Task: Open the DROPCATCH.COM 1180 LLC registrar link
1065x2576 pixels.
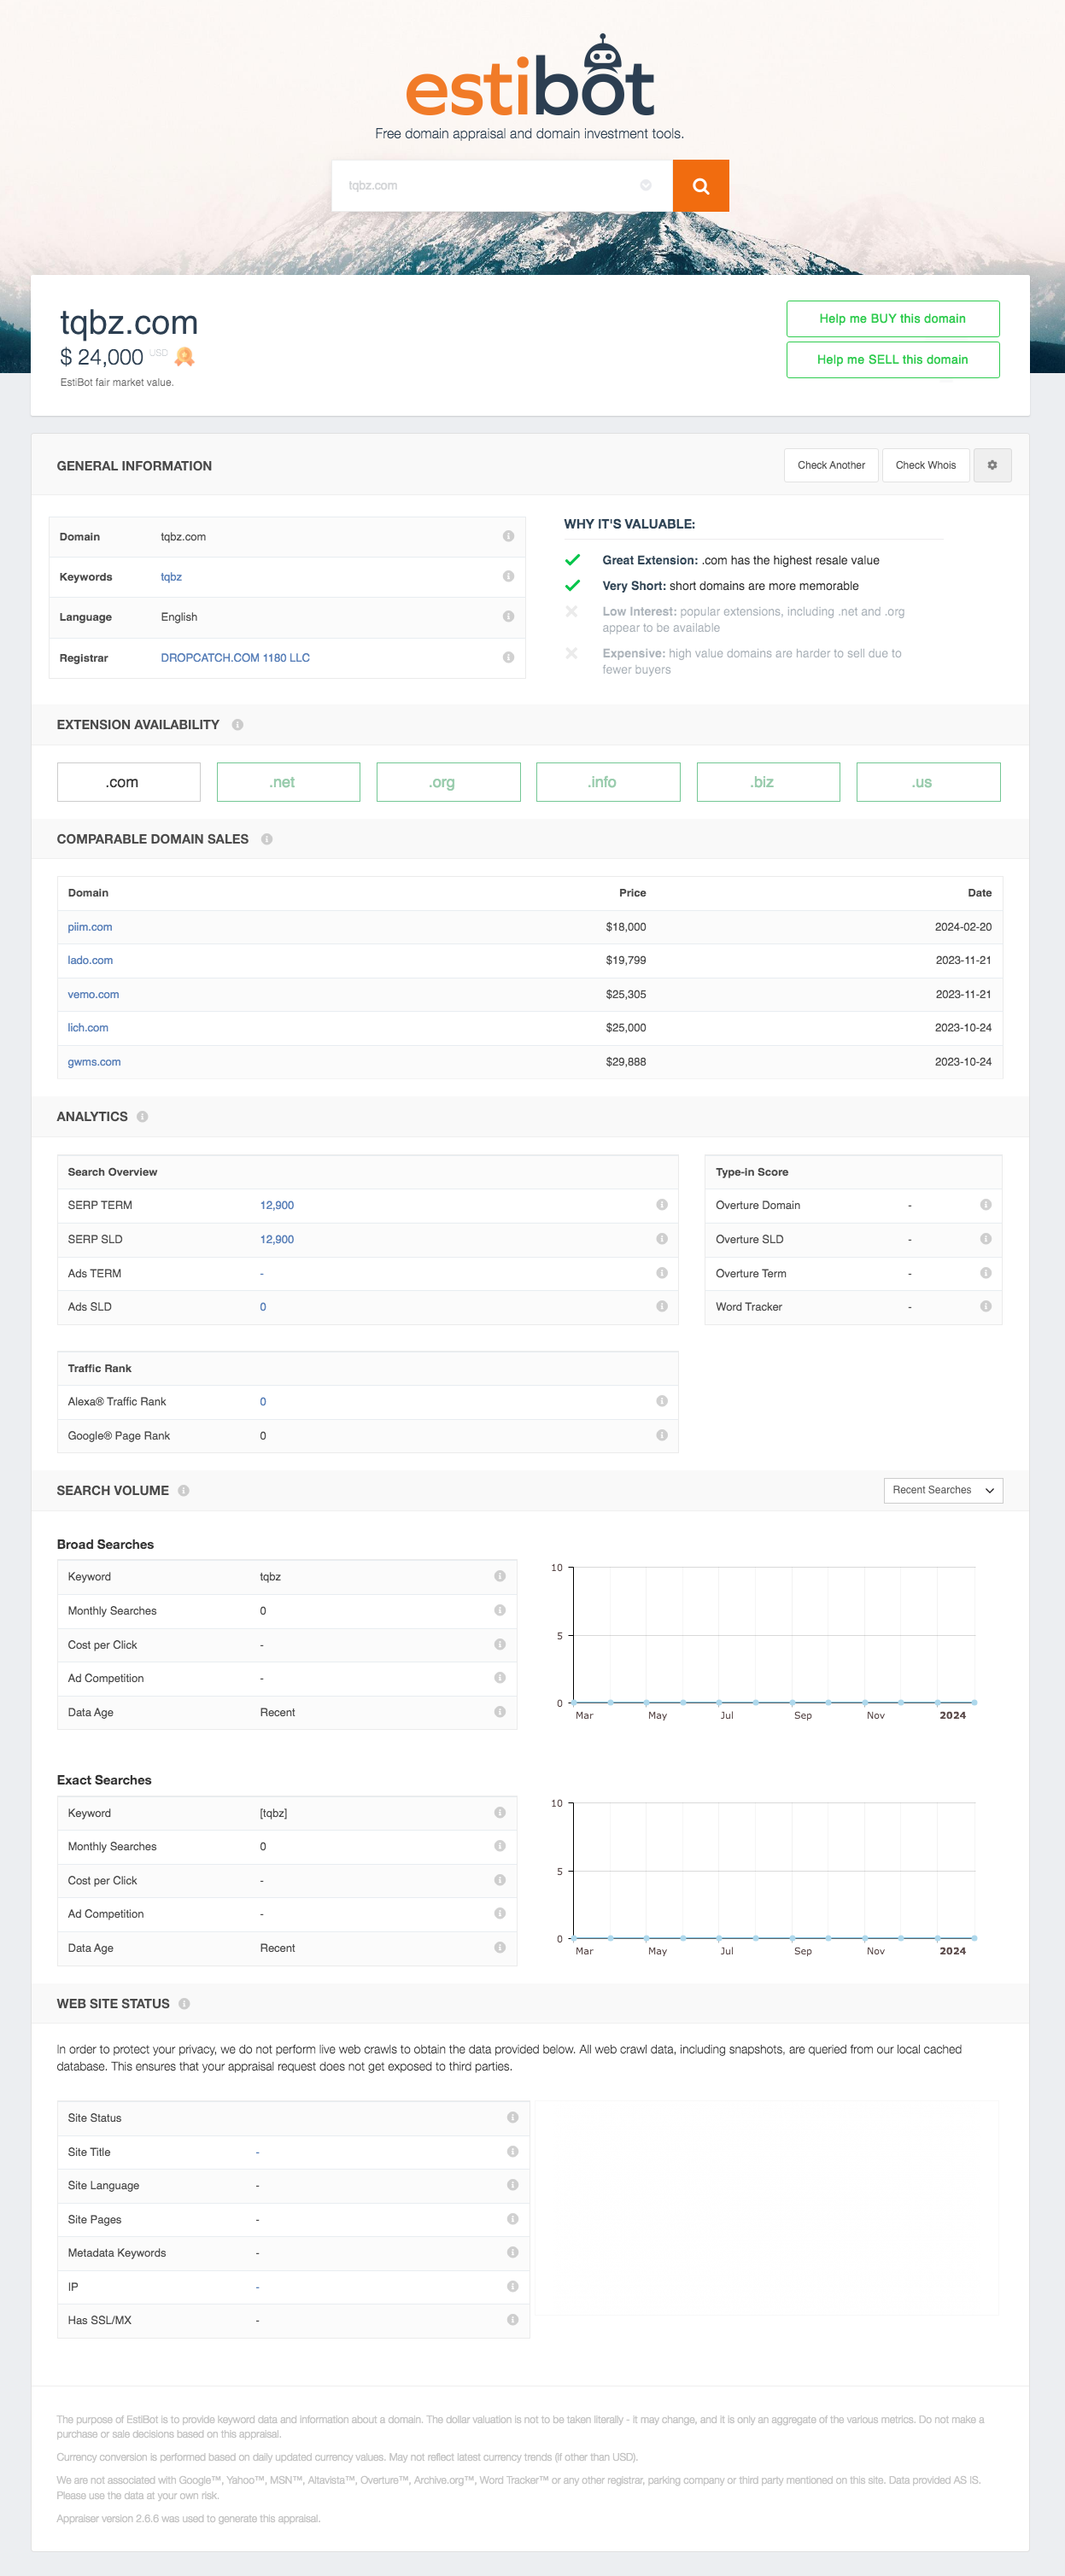Action: (235, 658)
